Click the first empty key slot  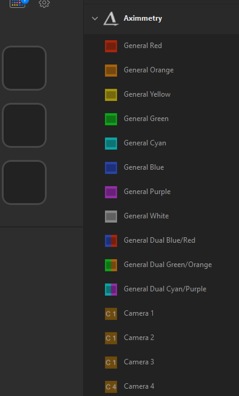point(24,68)
